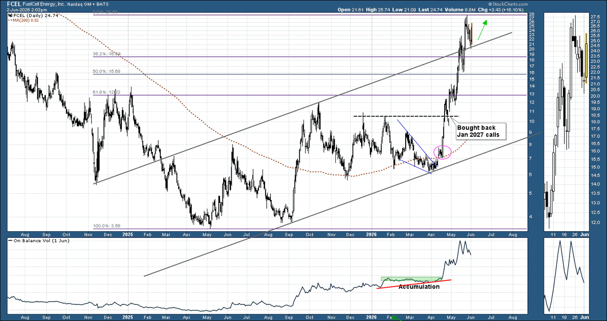This screenshot has width=607, height=321.
Task: Click the 20.0 label on zoom panel axis
Action: [595, 96]
